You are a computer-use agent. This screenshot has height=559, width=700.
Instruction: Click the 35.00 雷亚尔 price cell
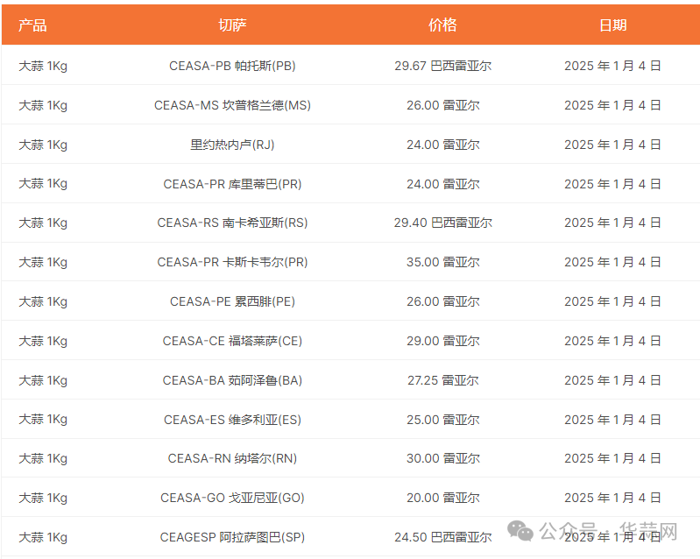click(x=442, y=262)
